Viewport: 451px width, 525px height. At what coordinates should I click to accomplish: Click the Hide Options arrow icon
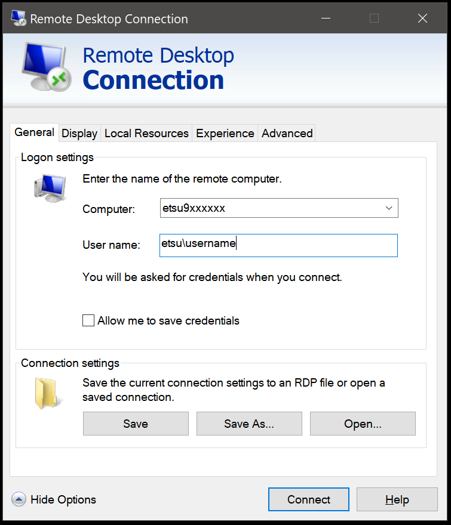[x=19, y=499]
